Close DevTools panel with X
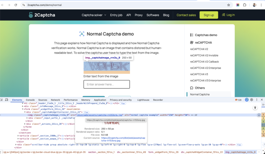 click(x=262, y=100)
